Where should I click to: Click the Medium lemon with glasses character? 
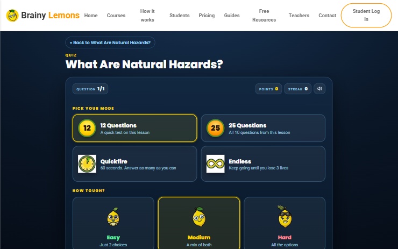coord(199,217)
